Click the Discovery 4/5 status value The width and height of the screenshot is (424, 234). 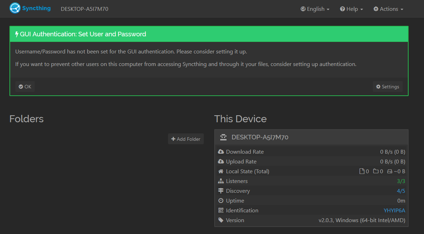tap(401, 191)
